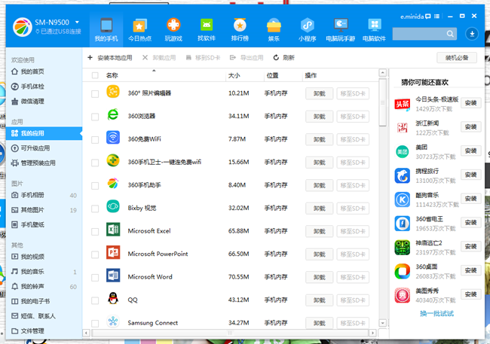Check the QQ row checkbox
The width and height of the screenshot is (490, 344).
[95, 300]
